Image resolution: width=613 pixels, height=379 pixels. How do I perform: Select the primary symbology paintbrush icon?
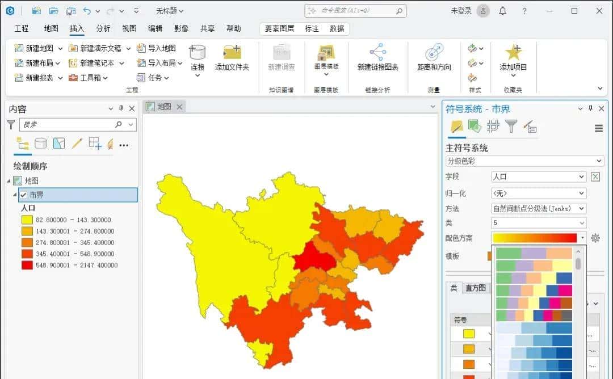tap(457, 126)
